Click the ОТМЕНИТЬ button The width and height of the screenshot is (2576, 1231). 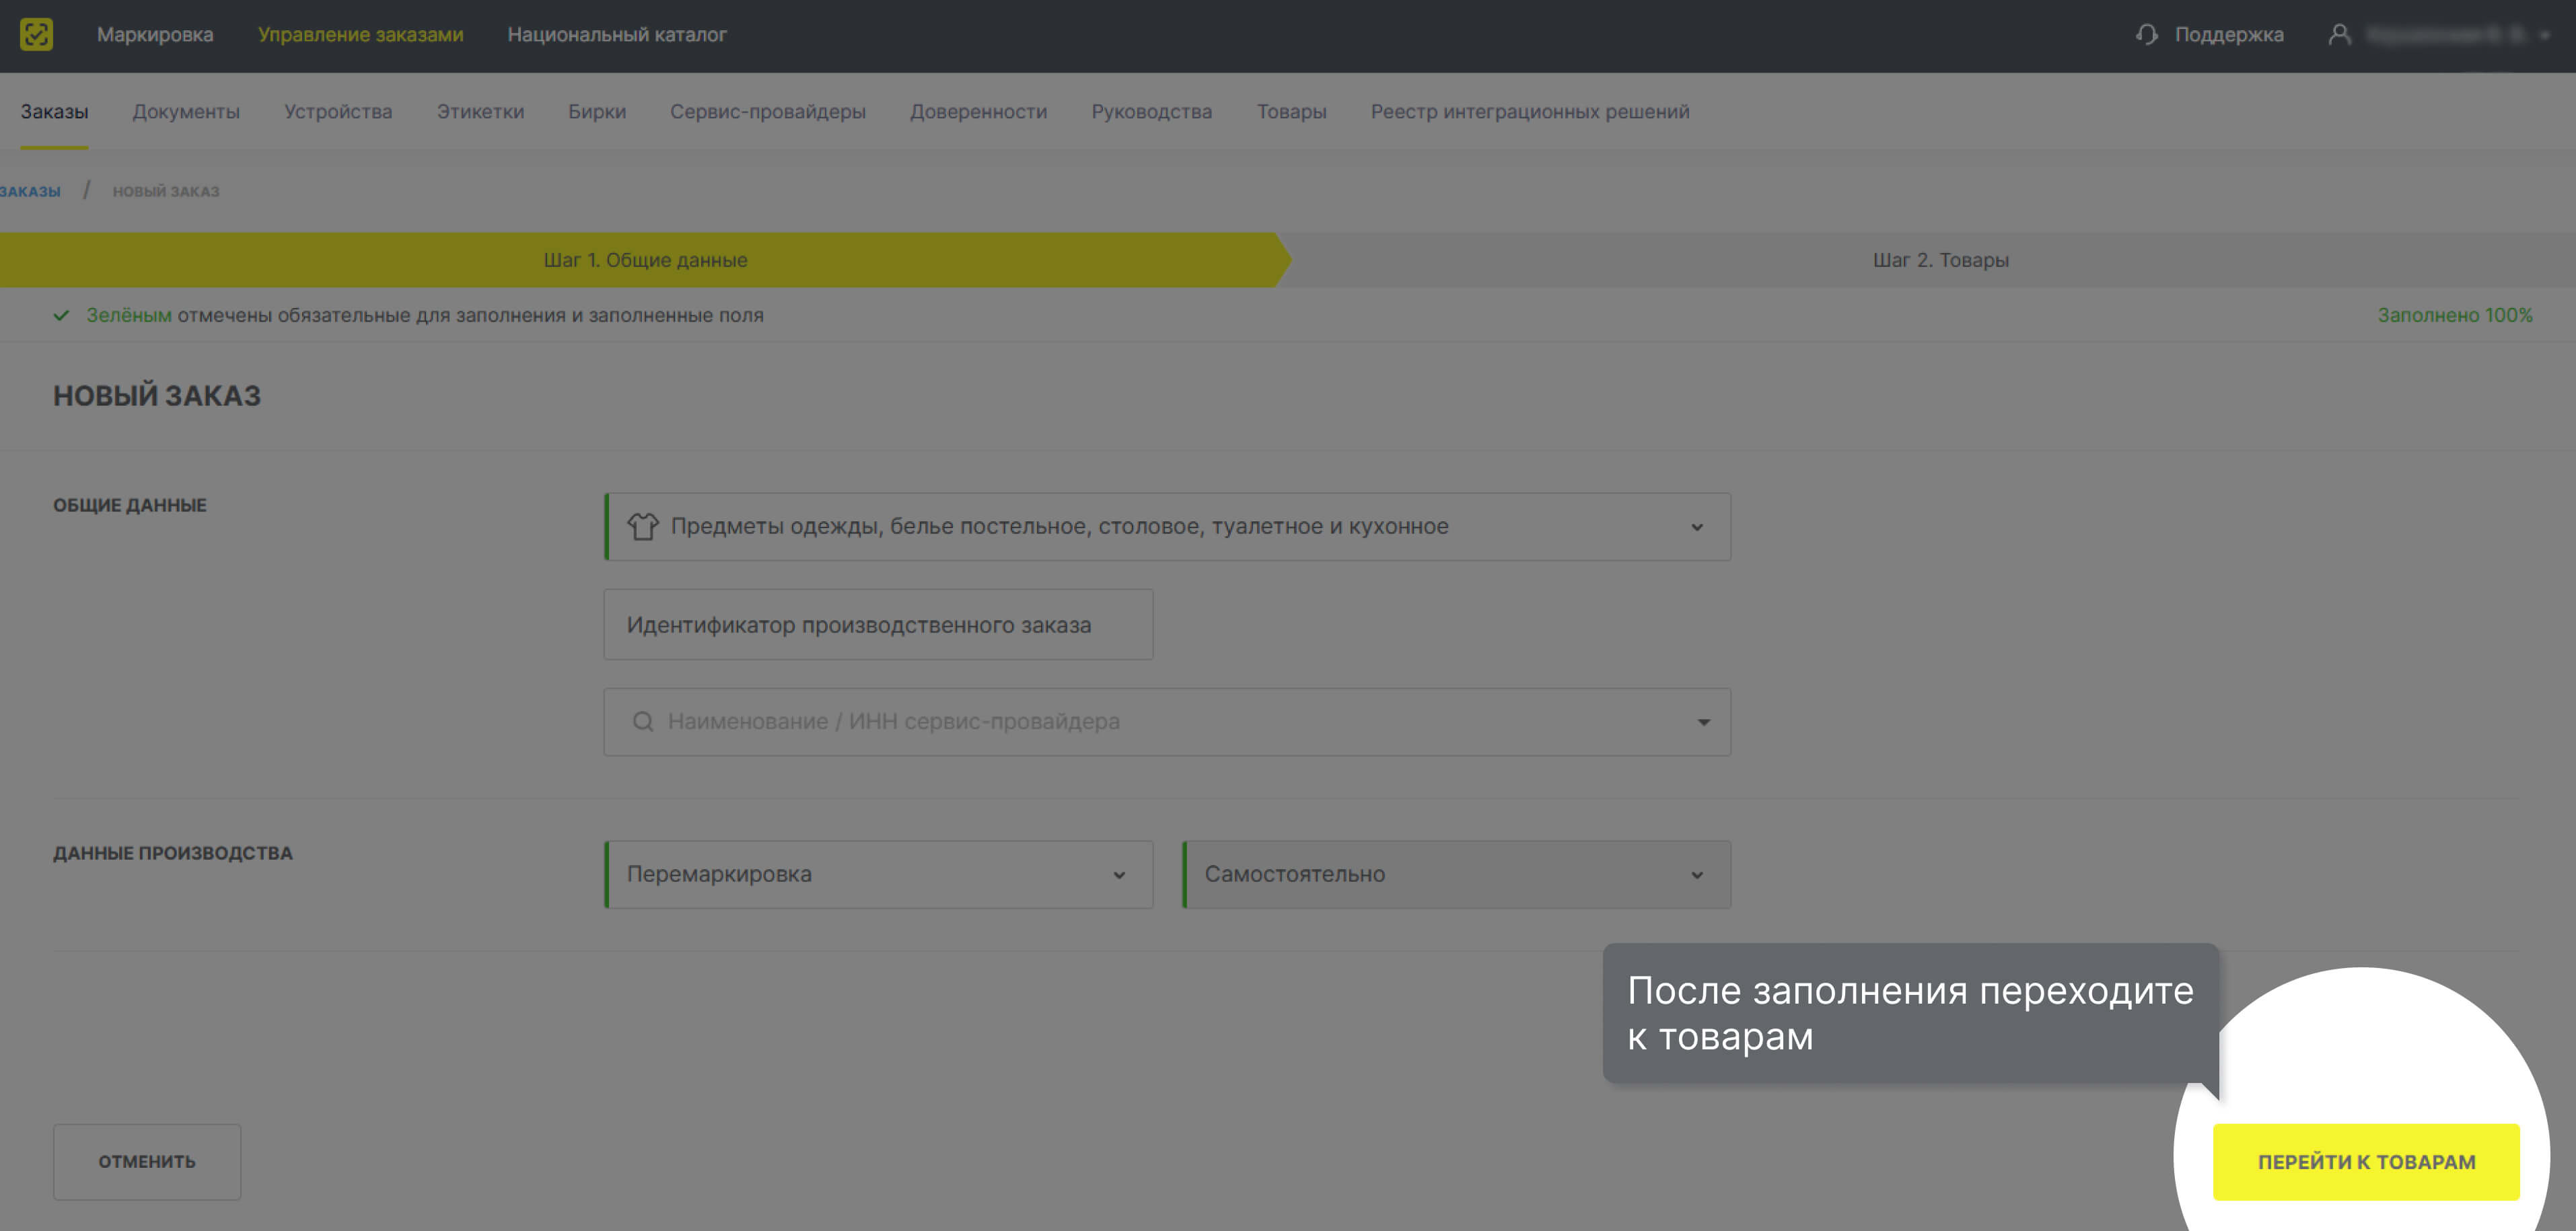tap(147, 1161)
